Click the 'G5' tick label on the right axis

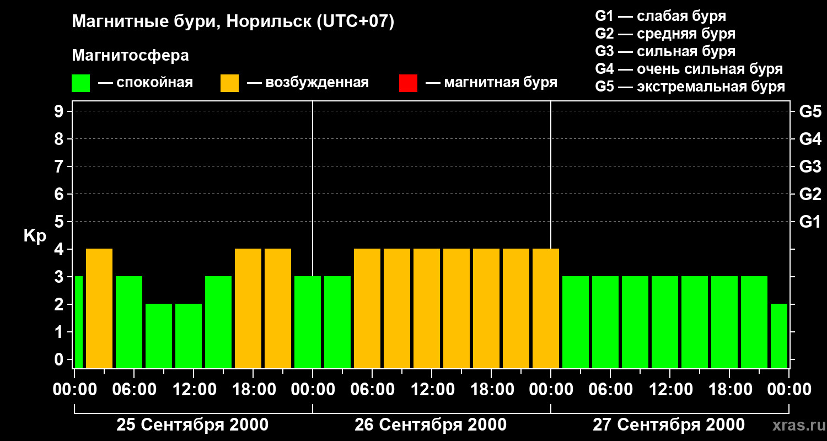click(x=810, y=111)
